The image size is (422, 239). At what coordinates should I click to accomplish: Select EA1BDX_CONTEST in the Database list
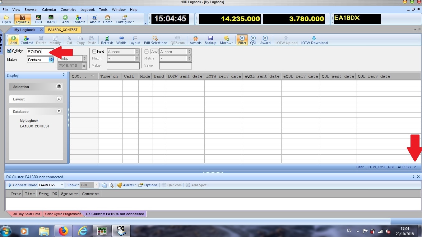tap(35, 126)
